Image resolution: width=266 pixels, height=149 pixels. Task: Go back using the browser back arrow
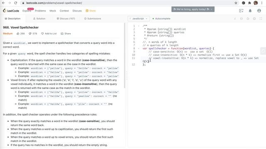pyautogui.click(x=3, y=3)
